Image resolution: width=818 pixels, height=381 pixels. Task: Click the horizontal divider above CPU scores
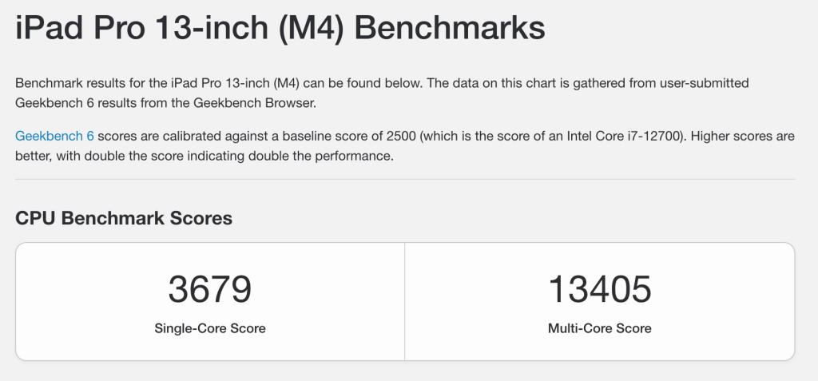point(405,180)
